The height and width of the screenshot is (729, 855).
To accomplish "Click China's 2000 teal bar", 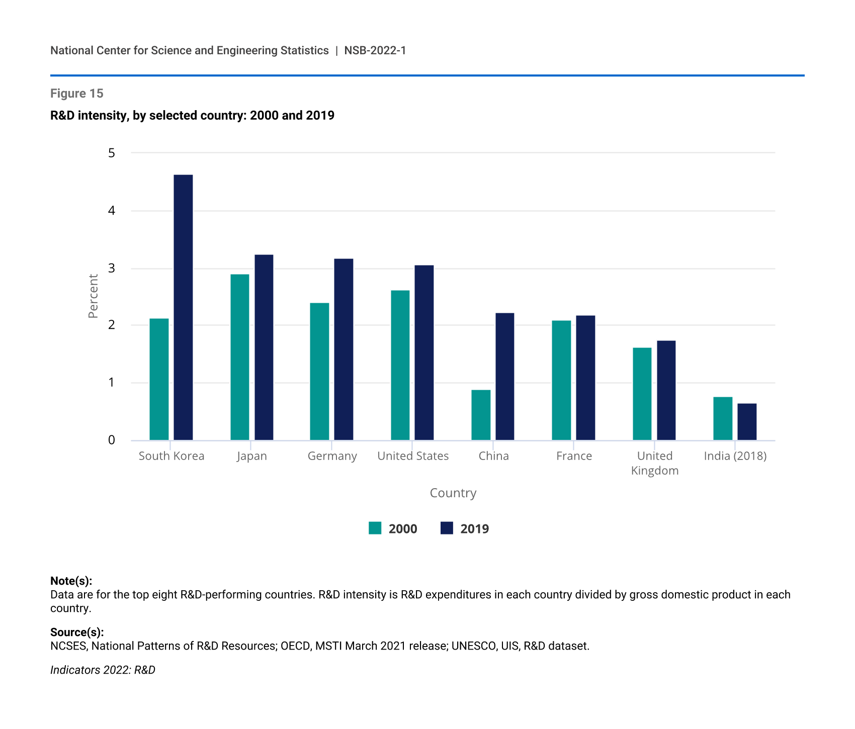I will [x=481, y=415].
